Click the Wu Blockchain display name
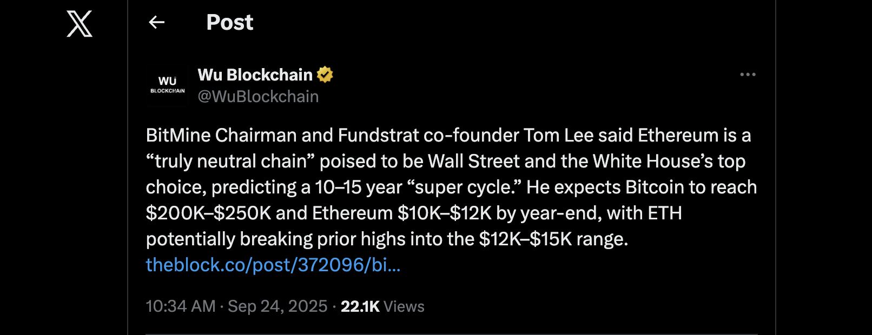The width and height of the screenshot is (872, 335). point(255,75)
